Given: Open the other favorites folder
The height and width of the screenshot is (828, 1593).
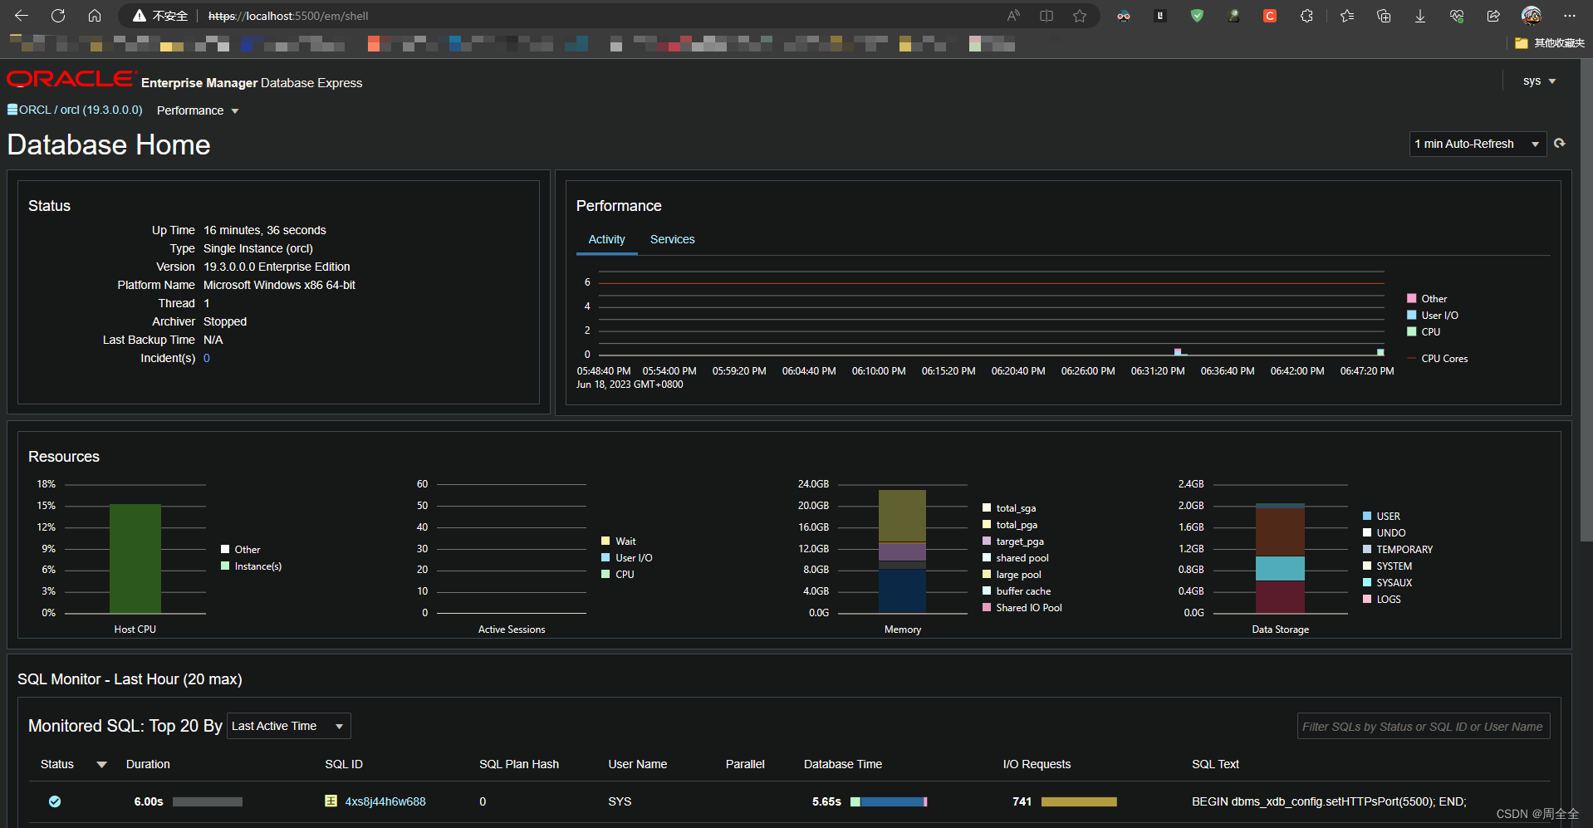Looking at the screenshot, I should (x=1549, y=43).
